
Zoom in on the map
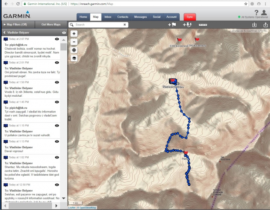click(x=74, y=34)
